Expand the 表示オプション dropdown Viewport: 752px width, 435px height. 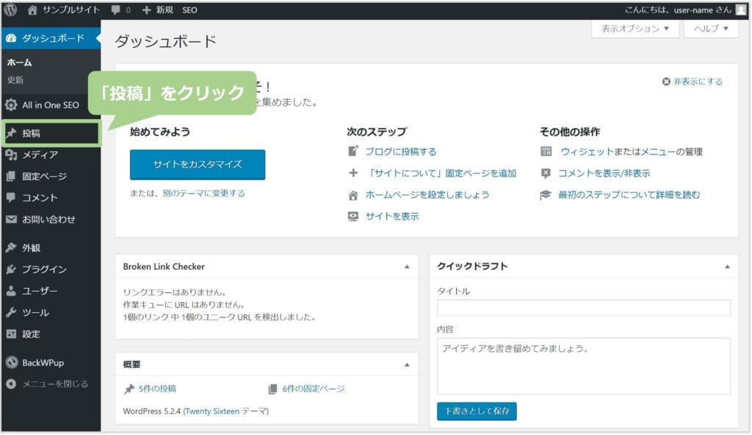click(x=634, y=29)
